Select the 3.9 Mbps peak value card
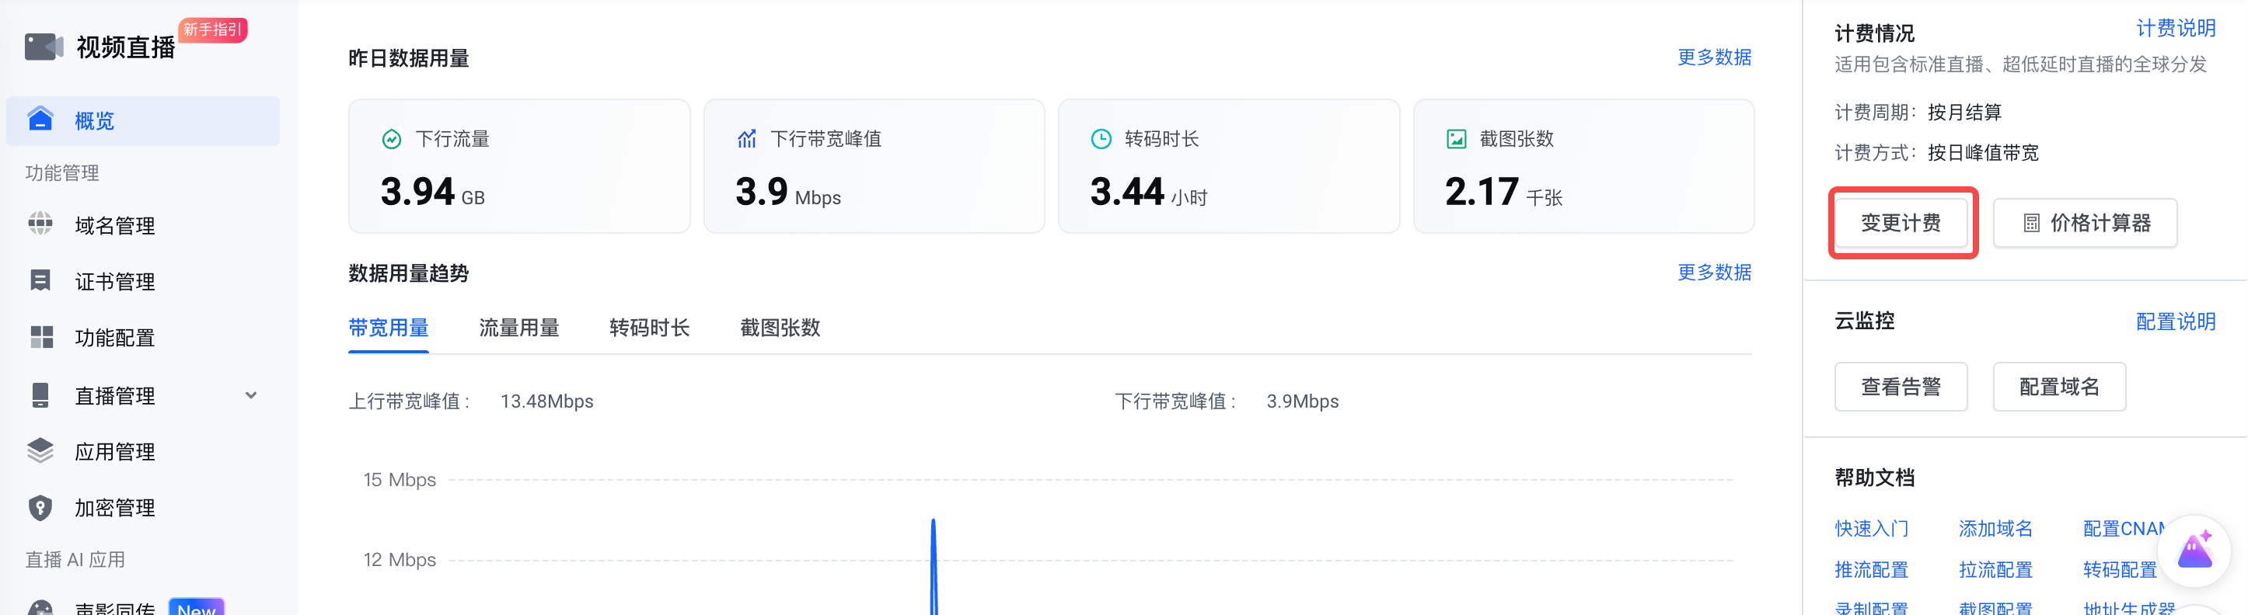The height and width of the screenshot is (615, 2248). 874,165
